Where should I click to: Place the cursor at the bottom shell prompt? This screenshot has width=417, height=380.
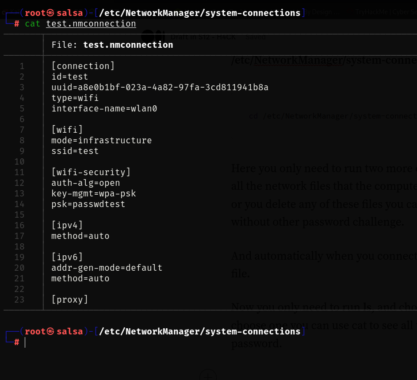[x=25, y=342]
